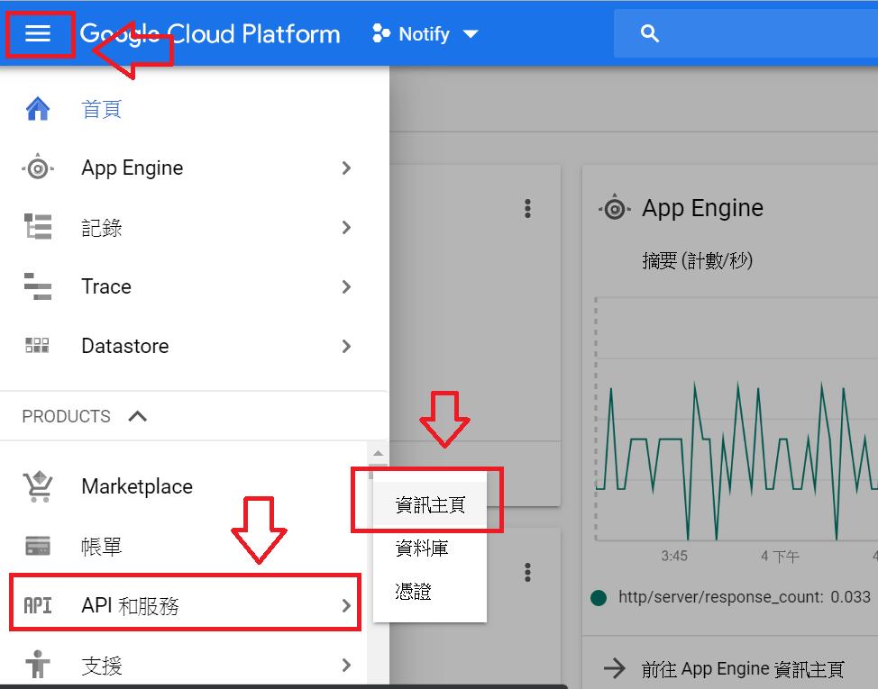Click the Notify project hexagon icon
The height and width of the screenshot is (689, 878).
(381, 33)
